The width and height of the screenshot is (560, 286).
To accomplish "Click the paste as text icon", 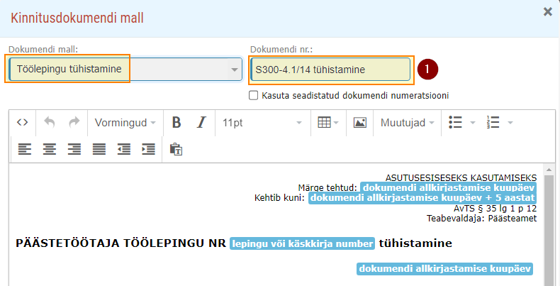I will (176, 149).
